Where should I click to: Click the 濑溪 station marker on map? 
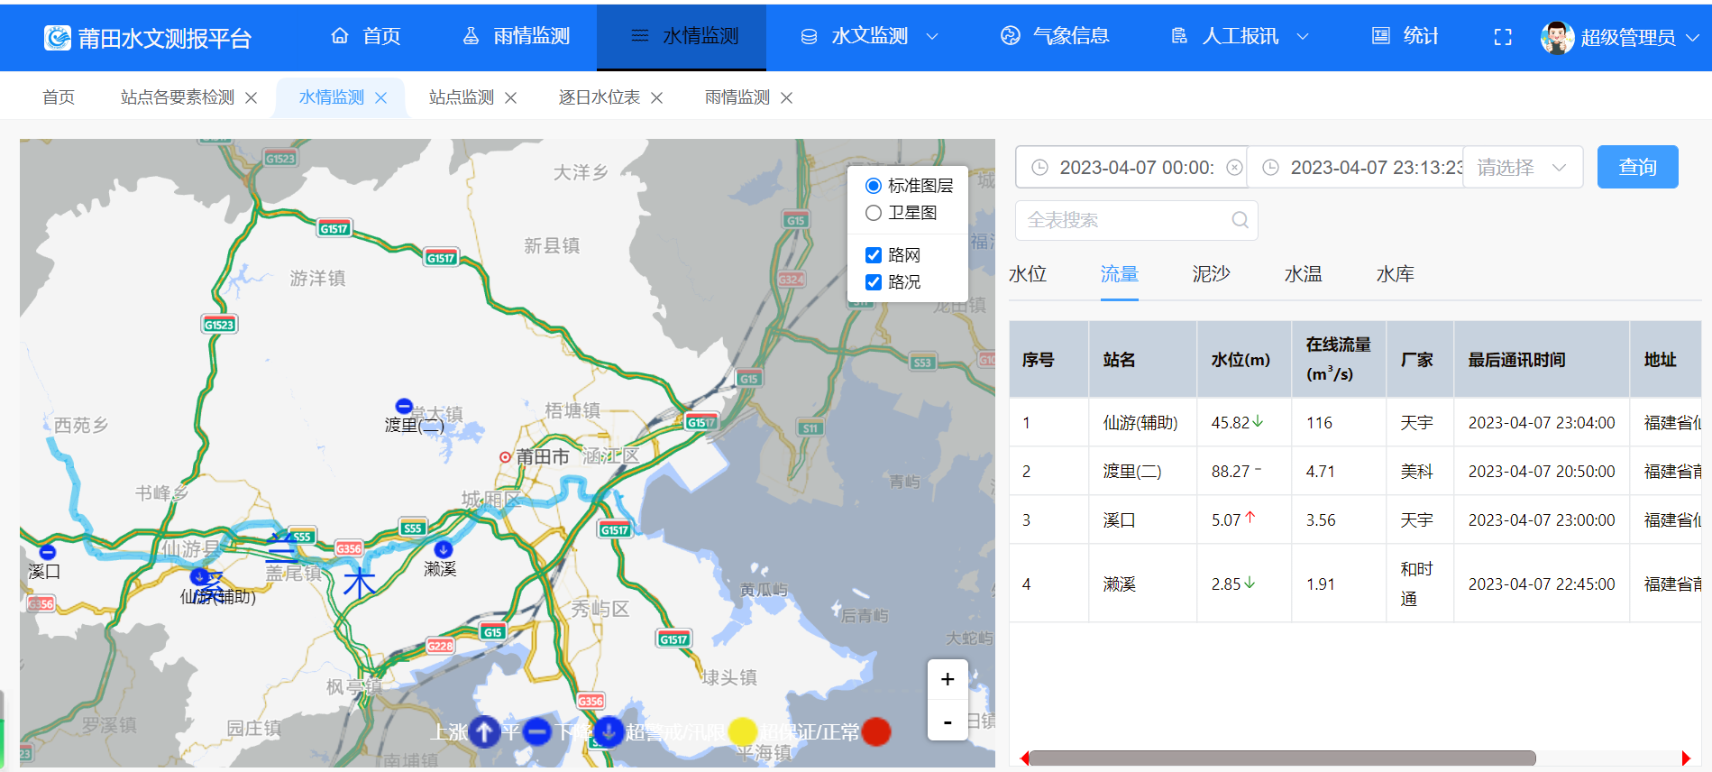click(443, 549)
